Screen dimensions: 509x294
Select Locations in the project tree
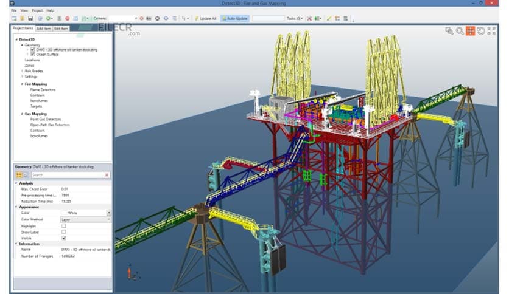coord(32,60)
